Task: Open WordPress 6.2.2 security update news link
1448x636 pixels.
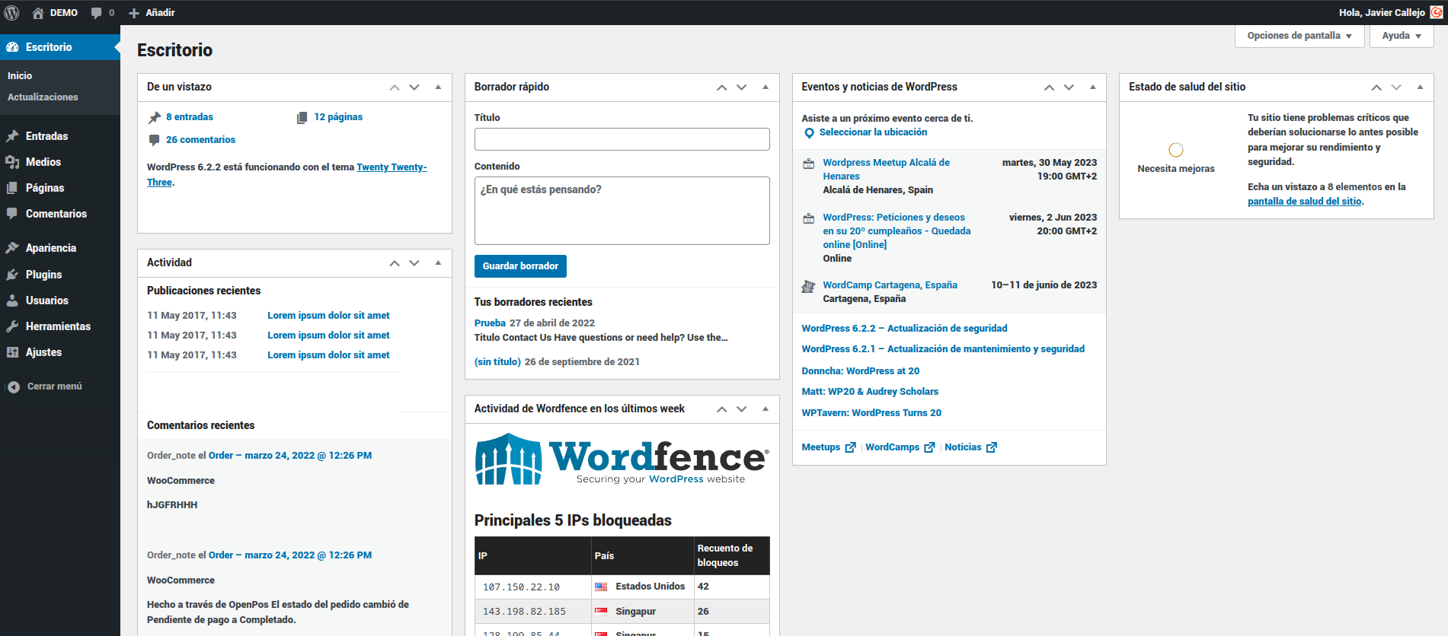Action: pyautogui.click(x=904, y=329)
